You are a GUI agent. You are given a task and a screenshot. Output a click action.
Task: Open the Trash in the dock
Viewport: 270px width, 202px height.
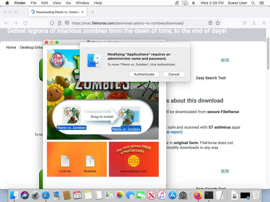pos(256,195)
